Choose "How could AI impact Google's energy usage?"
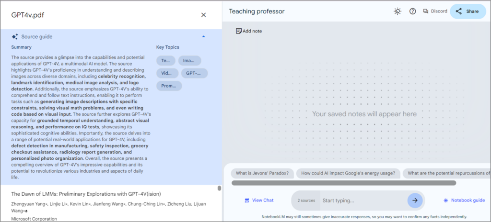Screen dimensions: 491x222 [348, 173]
